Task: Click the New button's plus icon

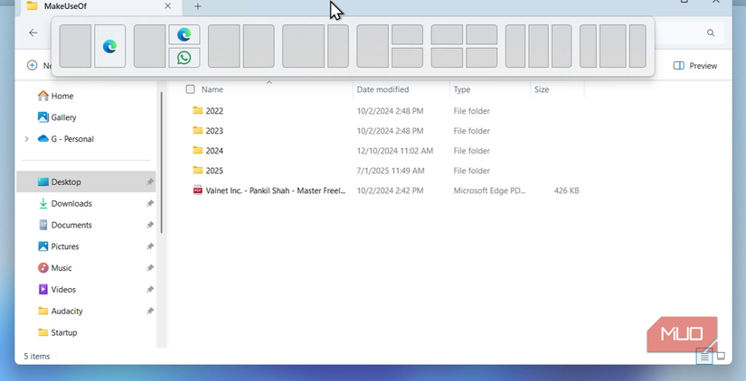Action: pos(32,66)
